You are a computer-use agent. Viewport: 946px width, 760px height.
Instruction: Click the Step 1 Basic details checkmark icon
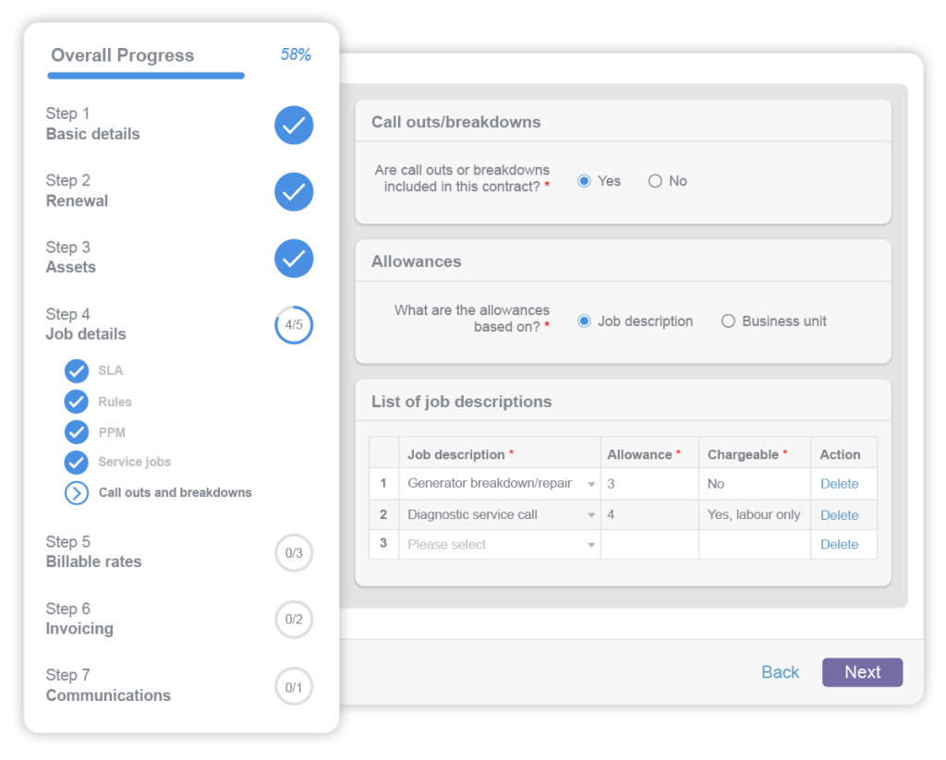(x=294, y=125)
